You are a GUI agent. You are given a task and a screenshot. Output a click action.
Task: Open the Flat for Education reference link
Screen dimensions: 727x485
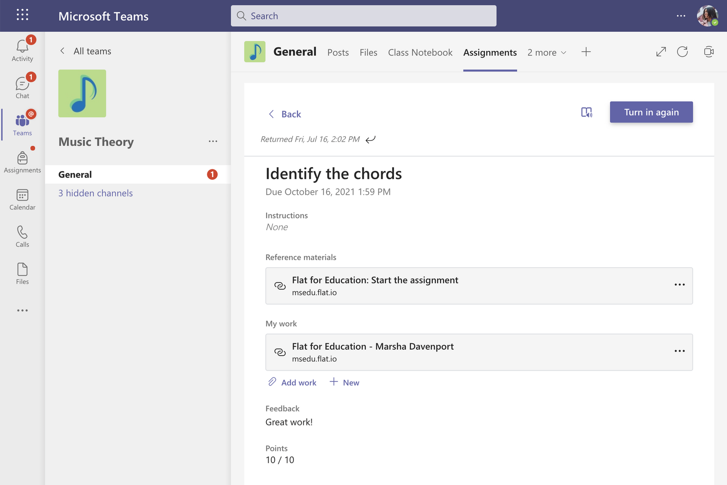(375, 280)
